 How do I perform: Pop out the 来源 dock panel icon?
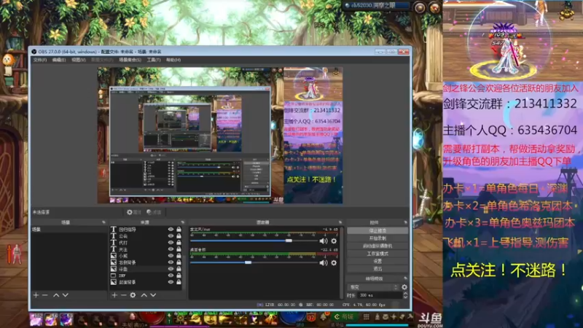183,222
